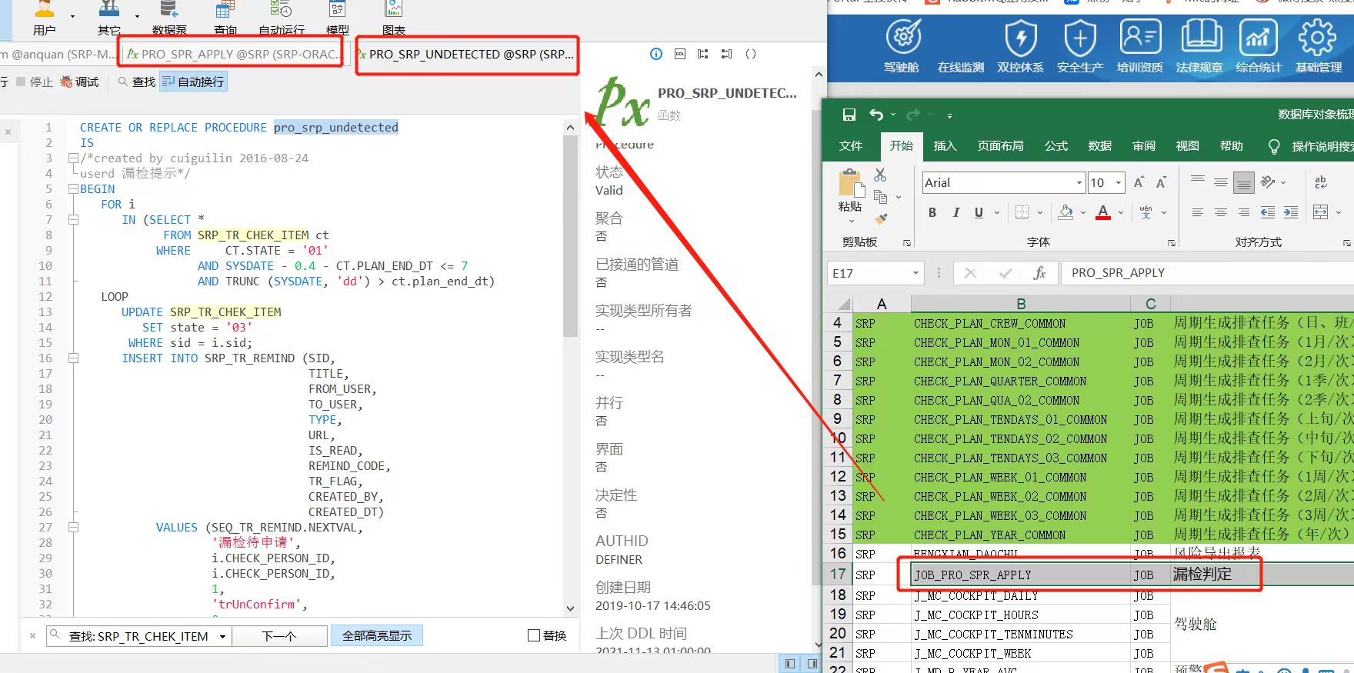1354x673 pixels.
Task: Open 安全生产 shield-plus icon in web app
Action: [x=1080, y=45]
